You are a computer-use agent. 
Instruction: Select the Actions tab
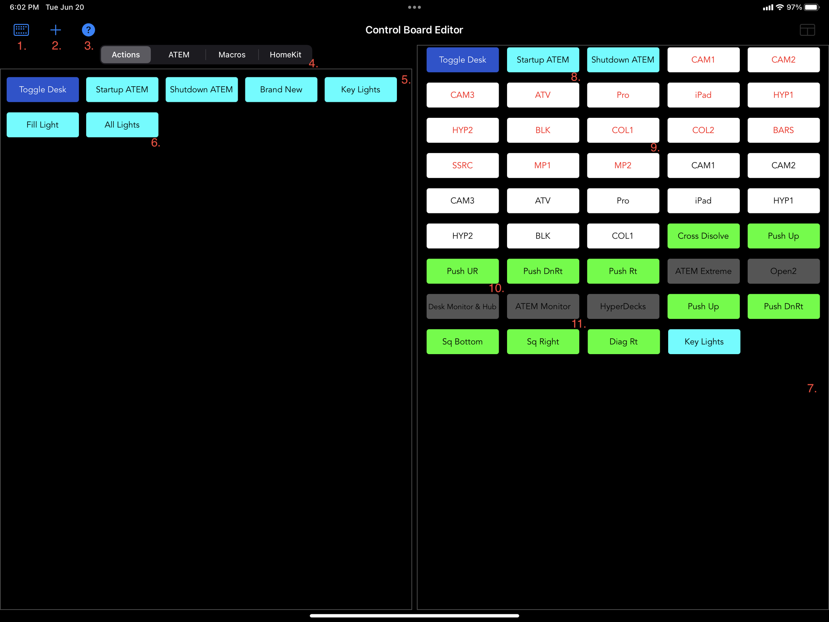[126, 55]
